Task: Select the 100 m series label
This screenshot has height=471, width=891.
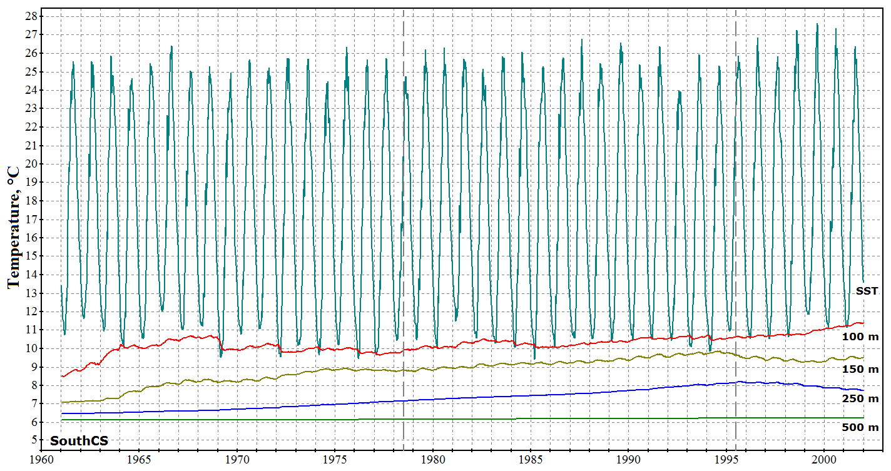Action: [x=861, y=337]
